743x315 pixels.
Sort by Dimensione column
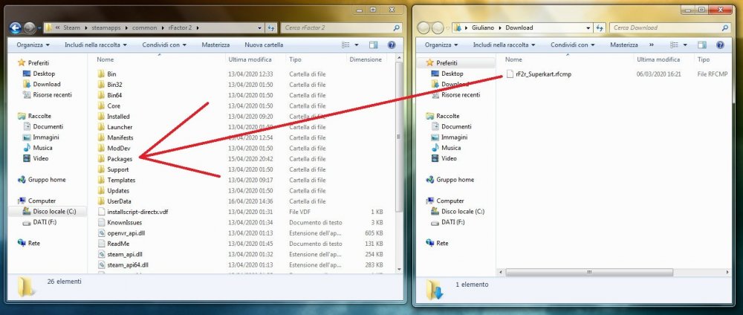(366, 59)
